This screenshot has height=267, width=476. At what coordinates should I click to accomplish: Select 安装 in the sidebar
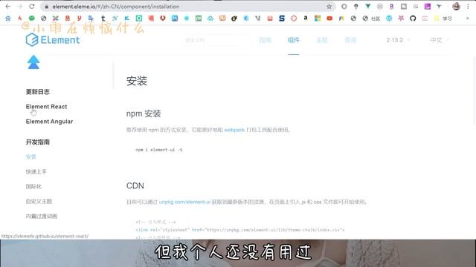[x=31, y=156]
